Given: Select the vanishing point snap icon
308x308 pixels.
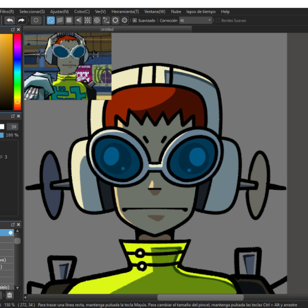Looking at the screenshot, I should [x=78, y=21].
